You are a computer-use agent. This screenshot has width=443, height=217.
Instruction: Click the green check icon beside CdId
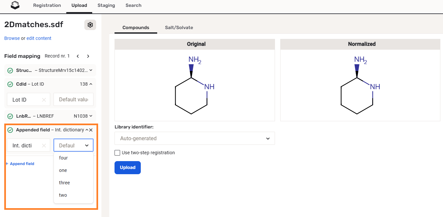[10, 84]
